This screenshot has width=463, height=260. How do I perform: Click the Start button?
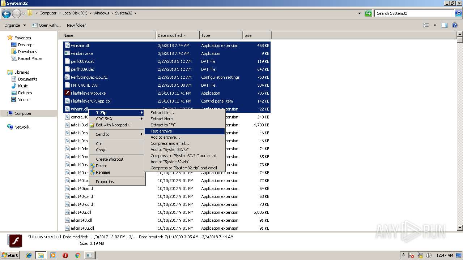(x=10, y=255)
